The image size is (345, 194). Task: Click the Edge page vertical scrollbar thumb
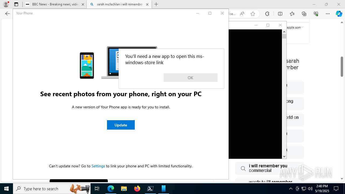click(342, 67)
